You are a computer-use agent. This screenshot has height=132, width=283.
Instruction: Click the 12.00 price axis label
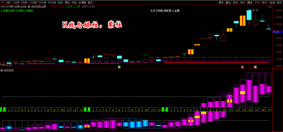pos(279,59)
